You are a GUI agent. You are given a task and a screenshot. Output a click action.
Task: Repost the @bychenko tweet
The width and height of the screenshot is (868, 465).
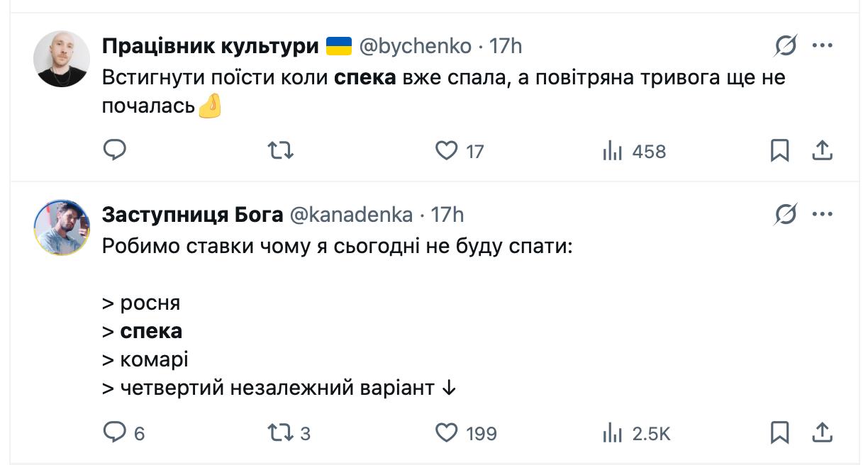pyautogui.click(x=281, y=150)
